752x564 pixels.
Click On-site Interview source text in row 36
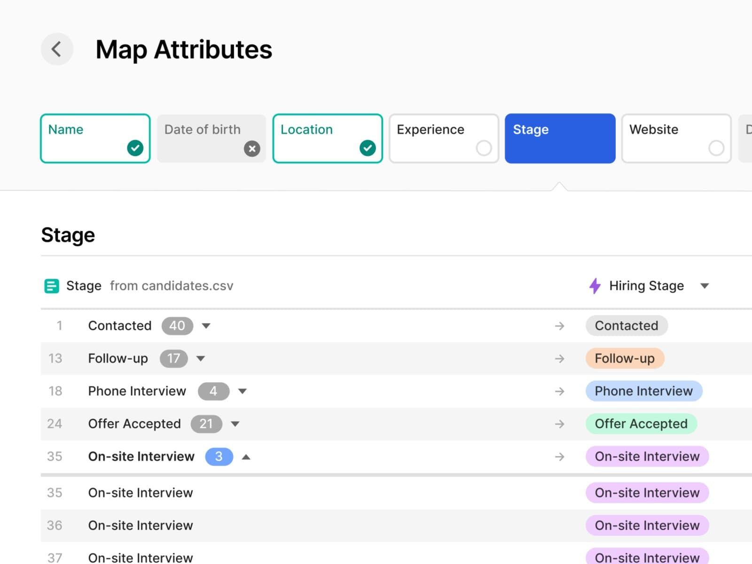click(x=141, y=525)
